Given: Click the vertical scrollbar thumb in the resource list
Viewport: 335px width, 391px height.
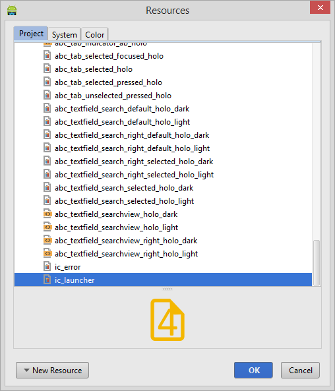Looking at the screenshot, I should pos(317,262).
